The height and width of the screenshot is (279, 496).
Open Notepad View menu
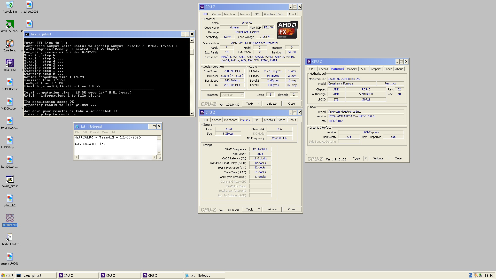105,132
